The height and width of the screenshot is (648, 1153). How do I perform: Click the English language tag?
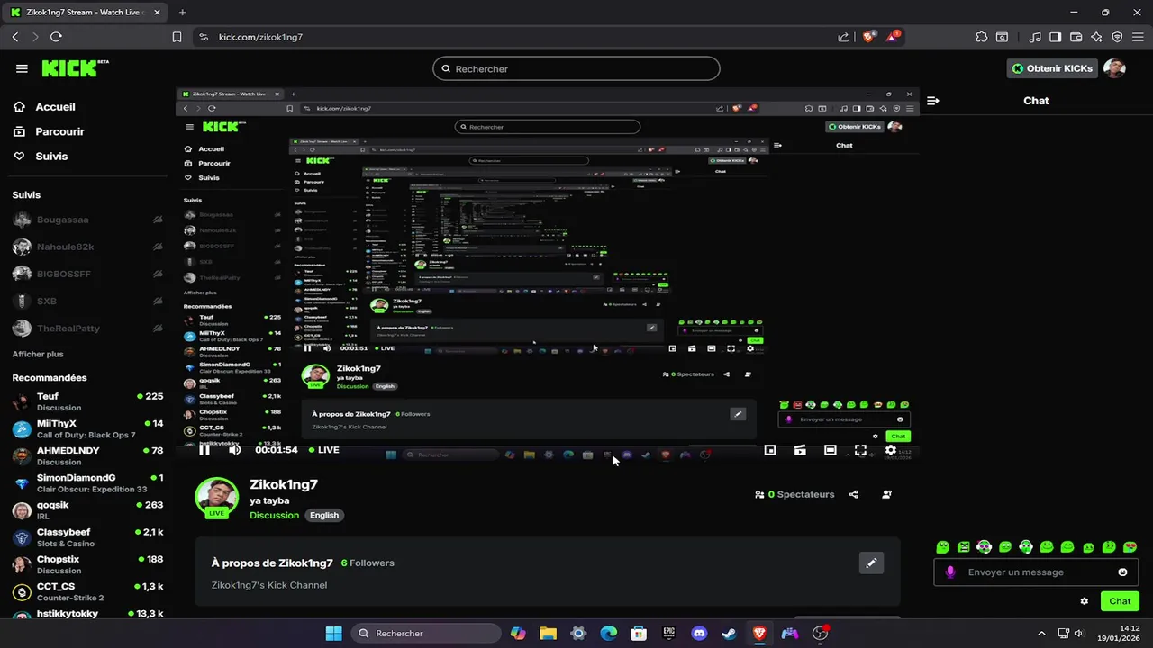[x=324, y=515]
